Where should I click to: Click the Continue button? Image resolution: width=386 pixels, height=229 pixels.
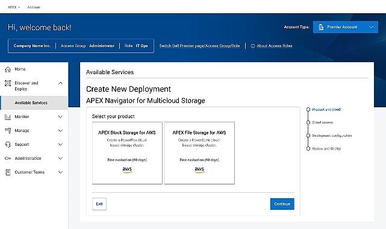(282, 204)
